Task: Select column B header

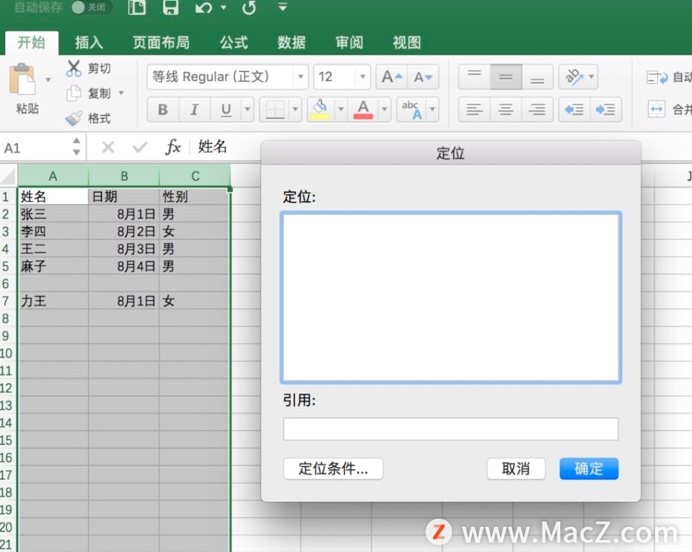Action: click(x=124, y=176)
